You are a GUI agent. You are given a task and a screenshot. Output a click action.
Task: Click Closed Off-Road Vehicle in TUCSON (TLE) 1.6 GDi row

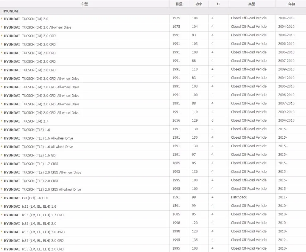tap(249, 155)
